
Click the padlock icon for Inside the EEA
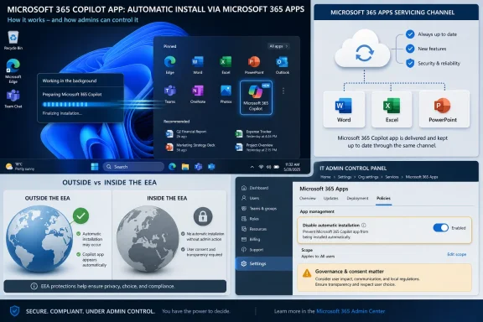pyautogui.click(x=203, y=216)
